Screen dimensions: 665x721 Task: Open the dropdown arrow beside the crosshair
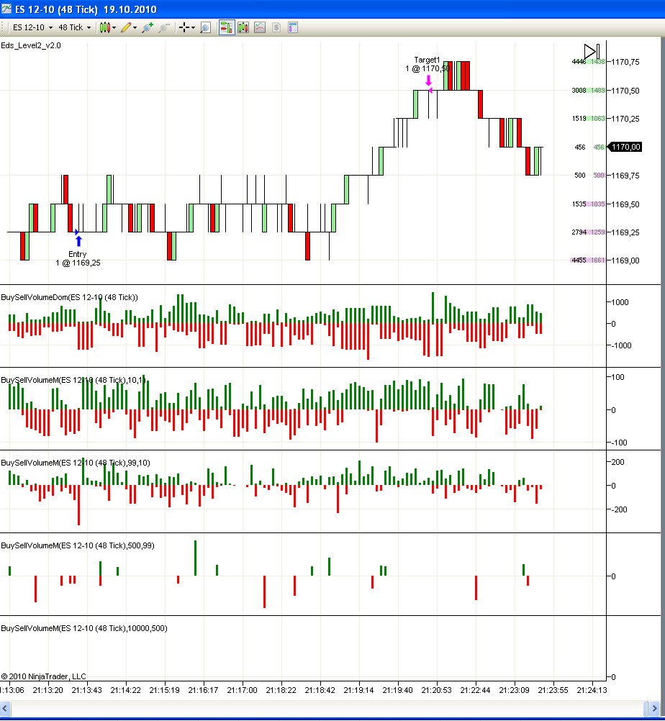pos(194,28)
